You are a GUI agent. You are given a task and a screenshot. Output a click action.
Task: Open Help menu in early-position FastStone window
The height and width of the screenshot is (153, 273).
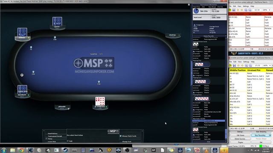252,6
